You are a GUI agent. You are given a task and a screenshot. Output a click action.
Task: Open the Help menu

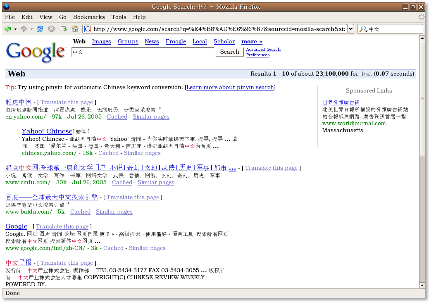[139, 17]
